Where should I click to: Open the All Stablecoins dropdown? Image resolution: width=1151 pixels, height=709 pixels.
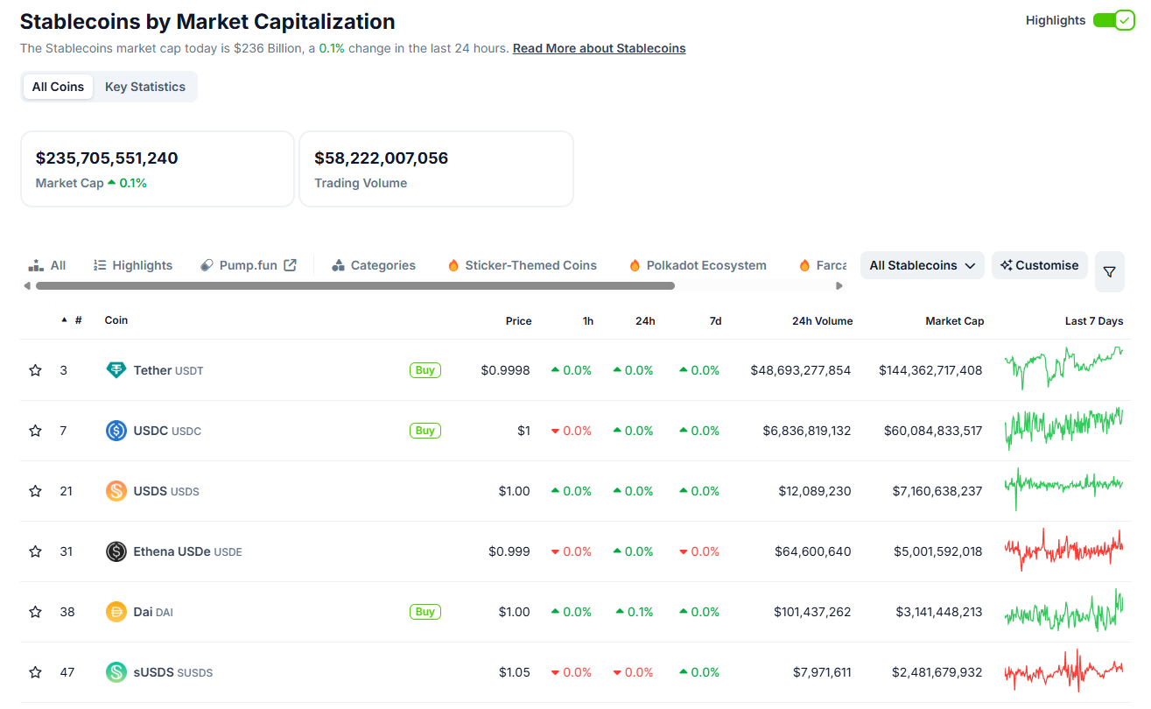click(923, 265)
